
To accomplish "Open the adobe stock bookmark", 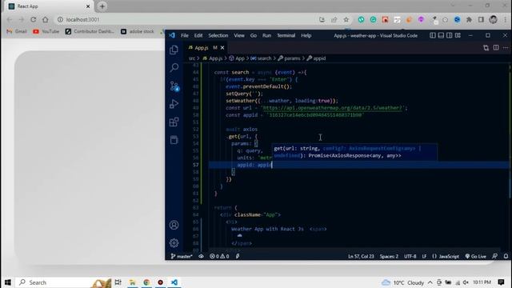I will [138, 31].
